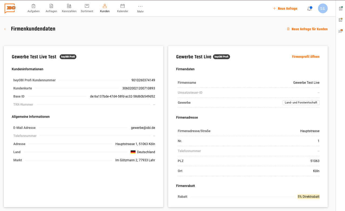Screen dimensions: 345x211
Task: Click the orange BC logo
Action: pos(10,8)
